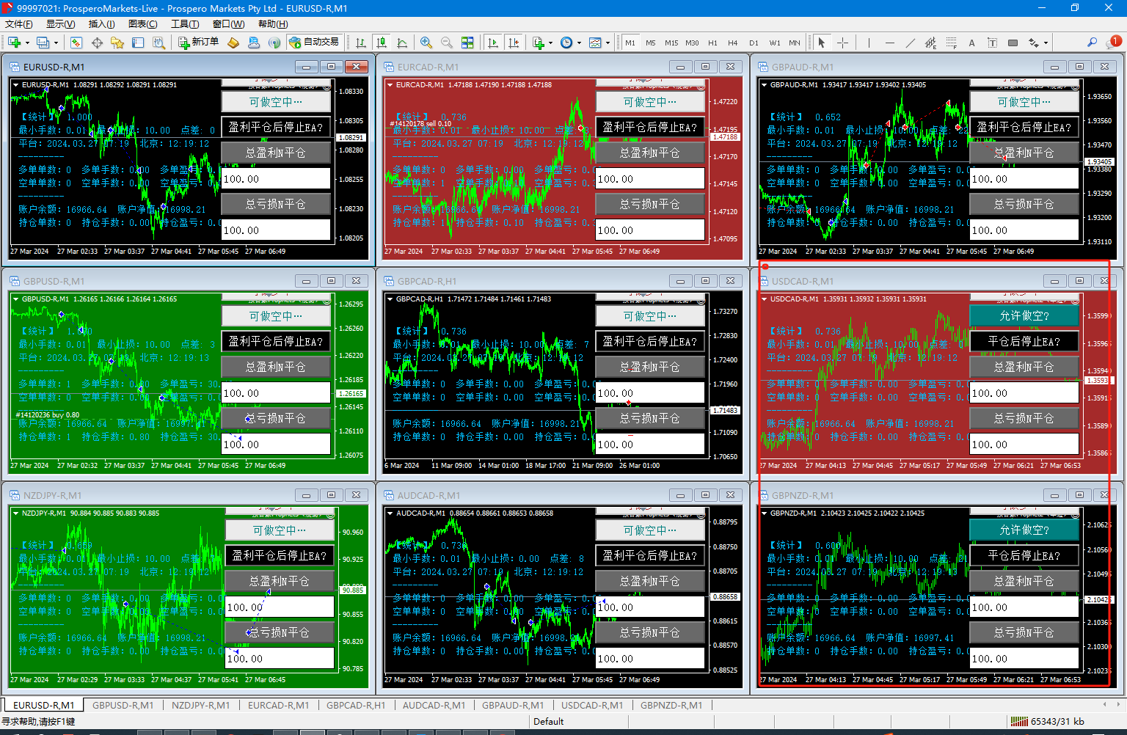Select the text tool A
The image size is (1127, 735).
coord(971,43)
